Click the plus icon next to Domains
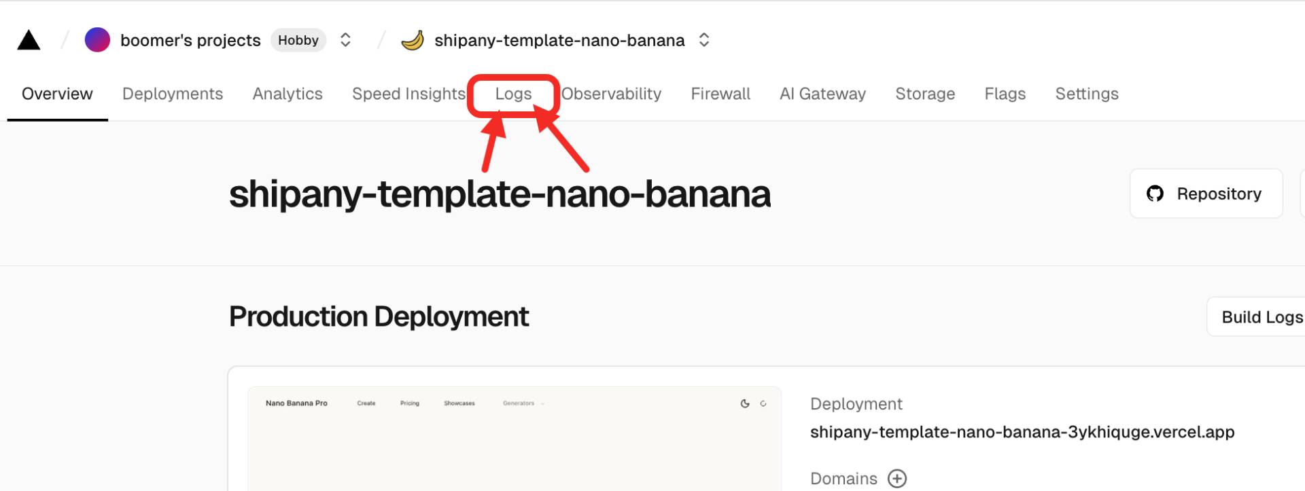1305x491 pixels. click(897, 479)
